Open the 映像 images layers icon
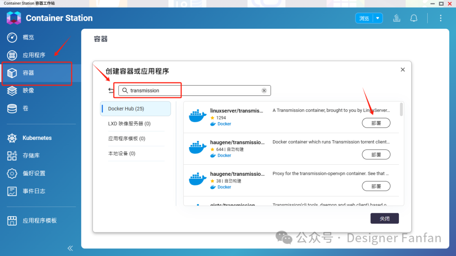This screenshot has width=456, height=256. pos(12,91)
